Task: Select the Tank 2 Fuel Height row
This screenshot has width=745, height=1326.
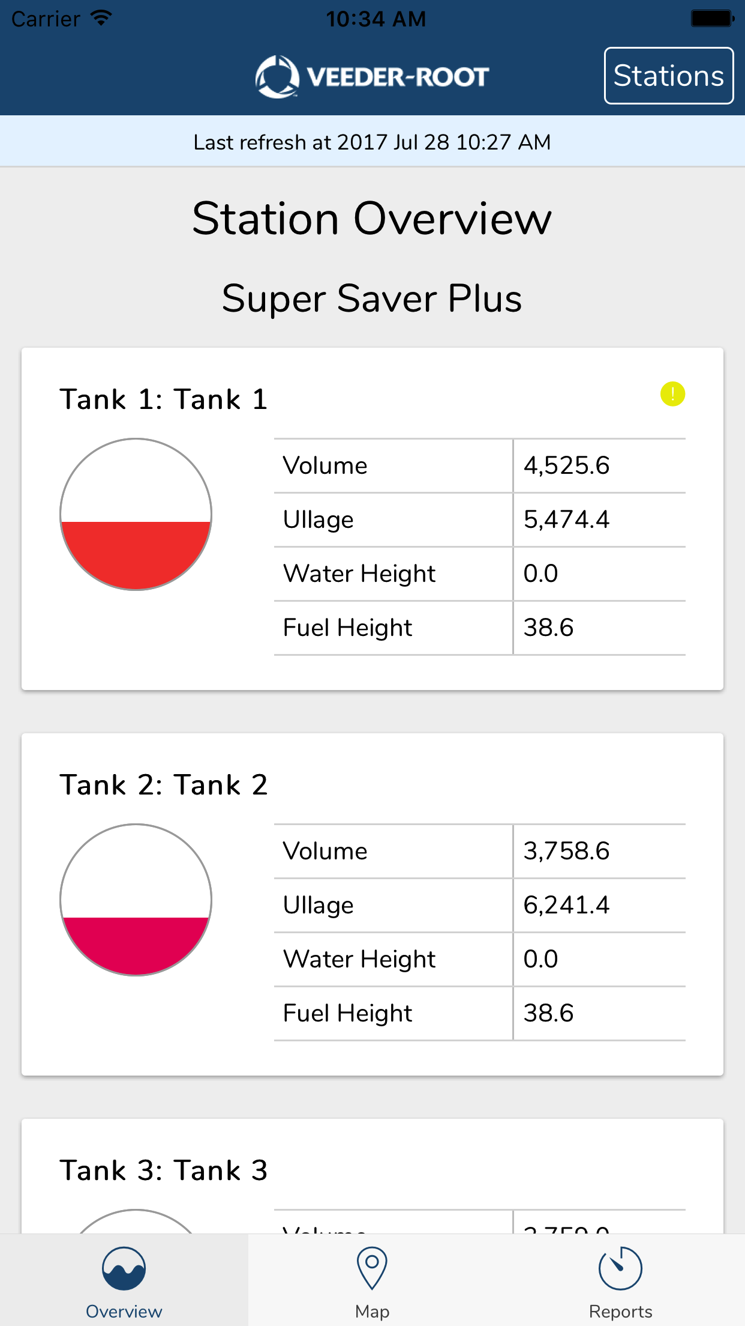Action: pos(480,1014)
